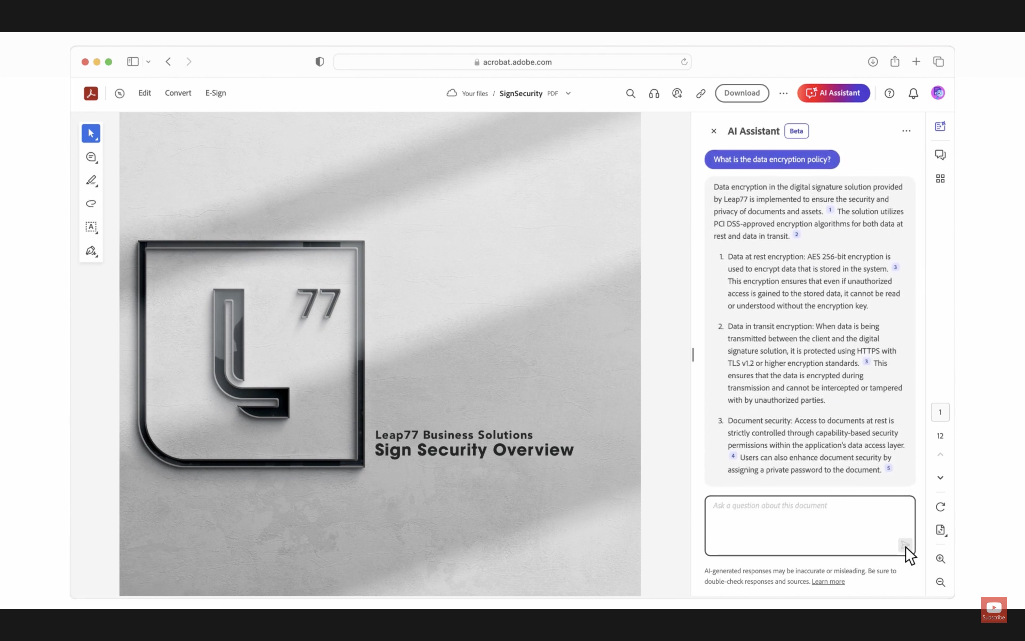This screenshot has height=641, width=1025.
Task: Click the panel resize handle beside AI Assistant
Action: [x=693, y=354]
